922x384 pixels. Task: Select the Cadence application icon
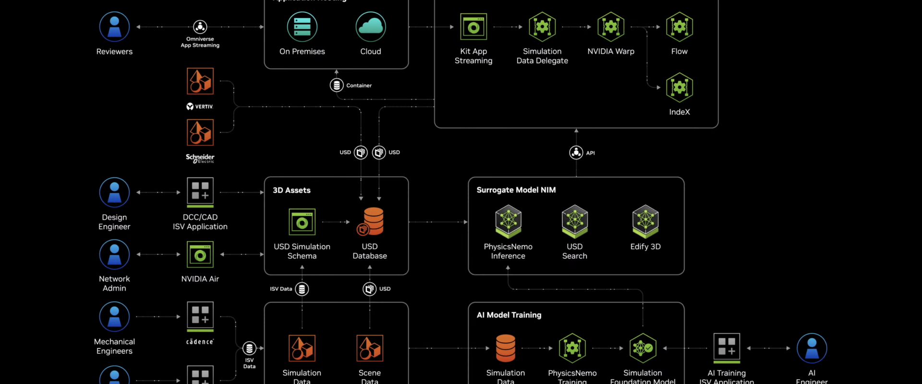pyautogui.click(x=200, y=317)
